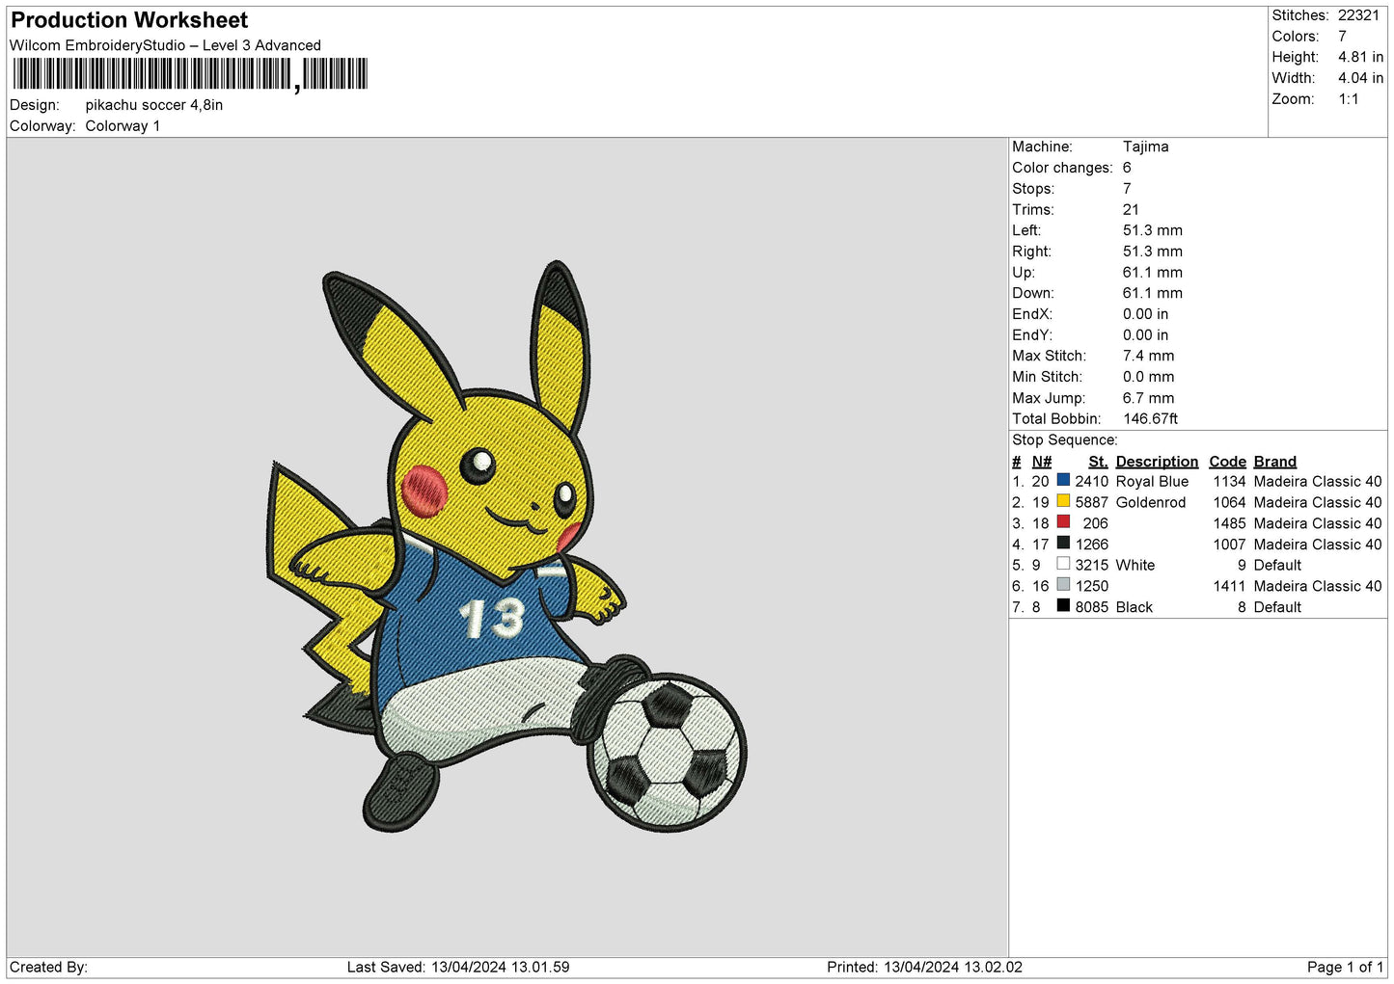1394x984 pixels.
Task: Click thread code 1134
Action: (x=1229, y=481)
